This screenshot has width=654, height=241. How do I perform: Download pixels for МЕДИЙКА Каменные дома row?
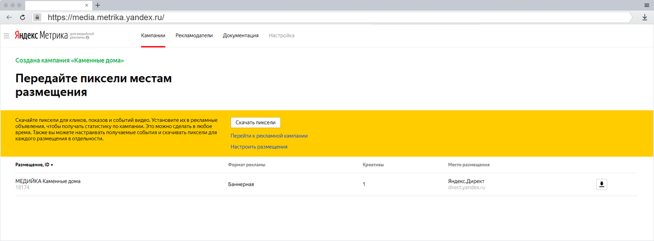pos(602,184)
